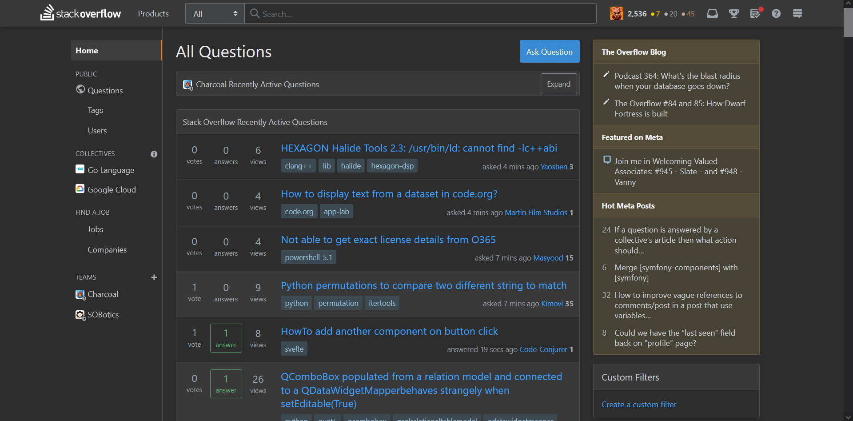Click the hexagon-dsp tag
The width and height of the screenshot is (853, 421).
(392, 166)
